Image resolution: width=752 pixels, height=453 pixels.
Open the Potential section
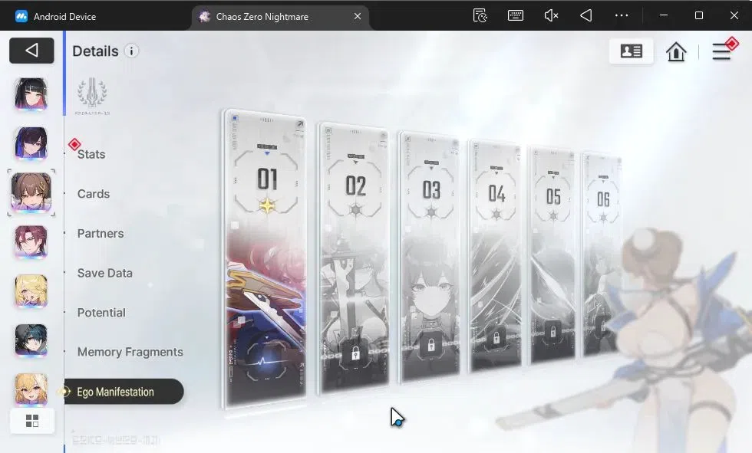click(x=101, y=313)
